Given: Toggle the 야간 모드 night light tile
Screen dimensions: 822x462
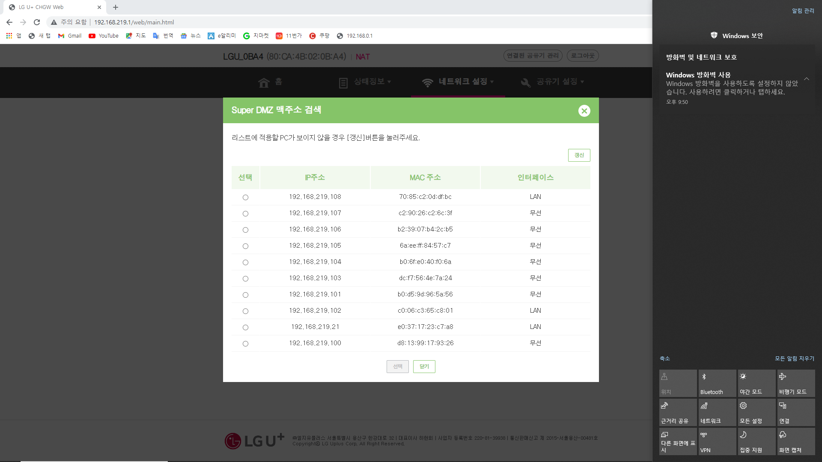Looking at the screenshot, I should (x=756, y=383).
